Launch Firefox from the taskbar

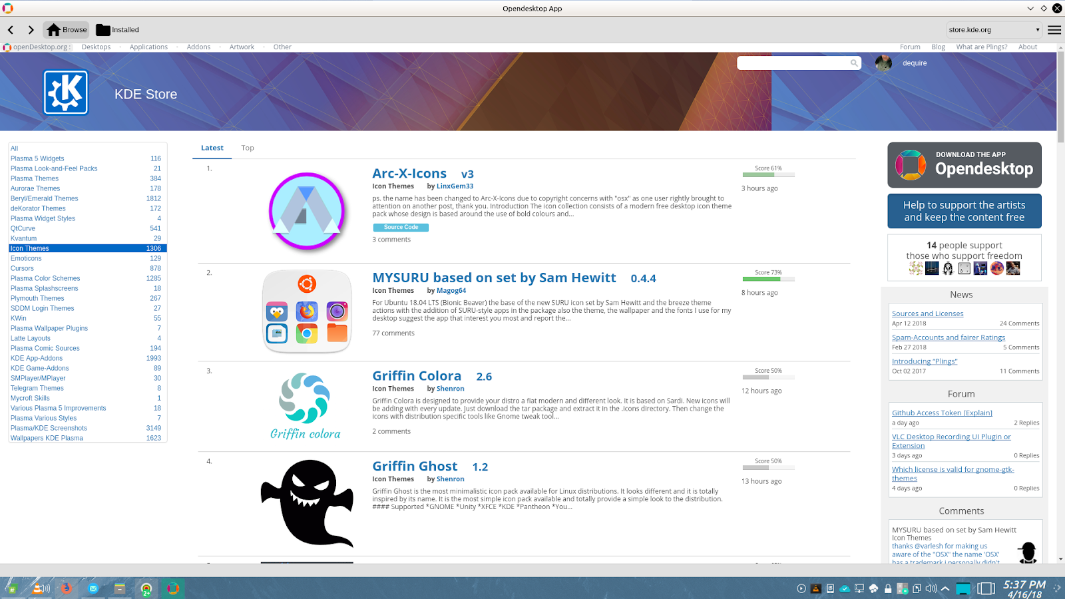click(66, 588)
